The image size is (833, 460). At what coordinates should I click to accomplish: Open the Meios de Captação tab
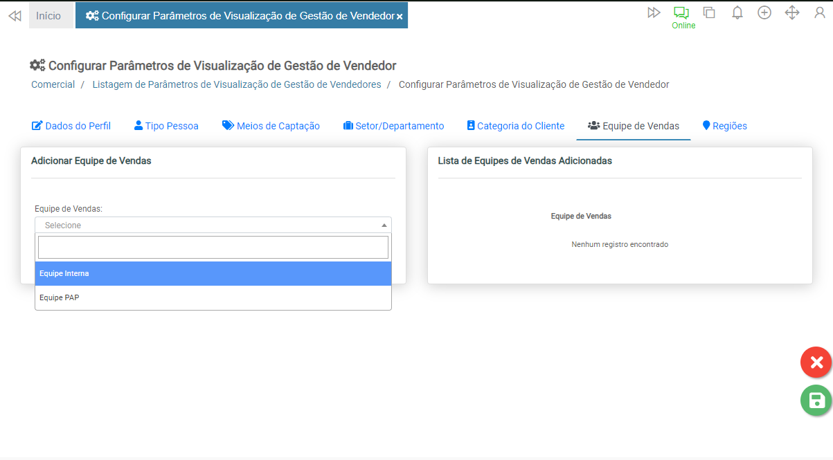tap(271, 126)
